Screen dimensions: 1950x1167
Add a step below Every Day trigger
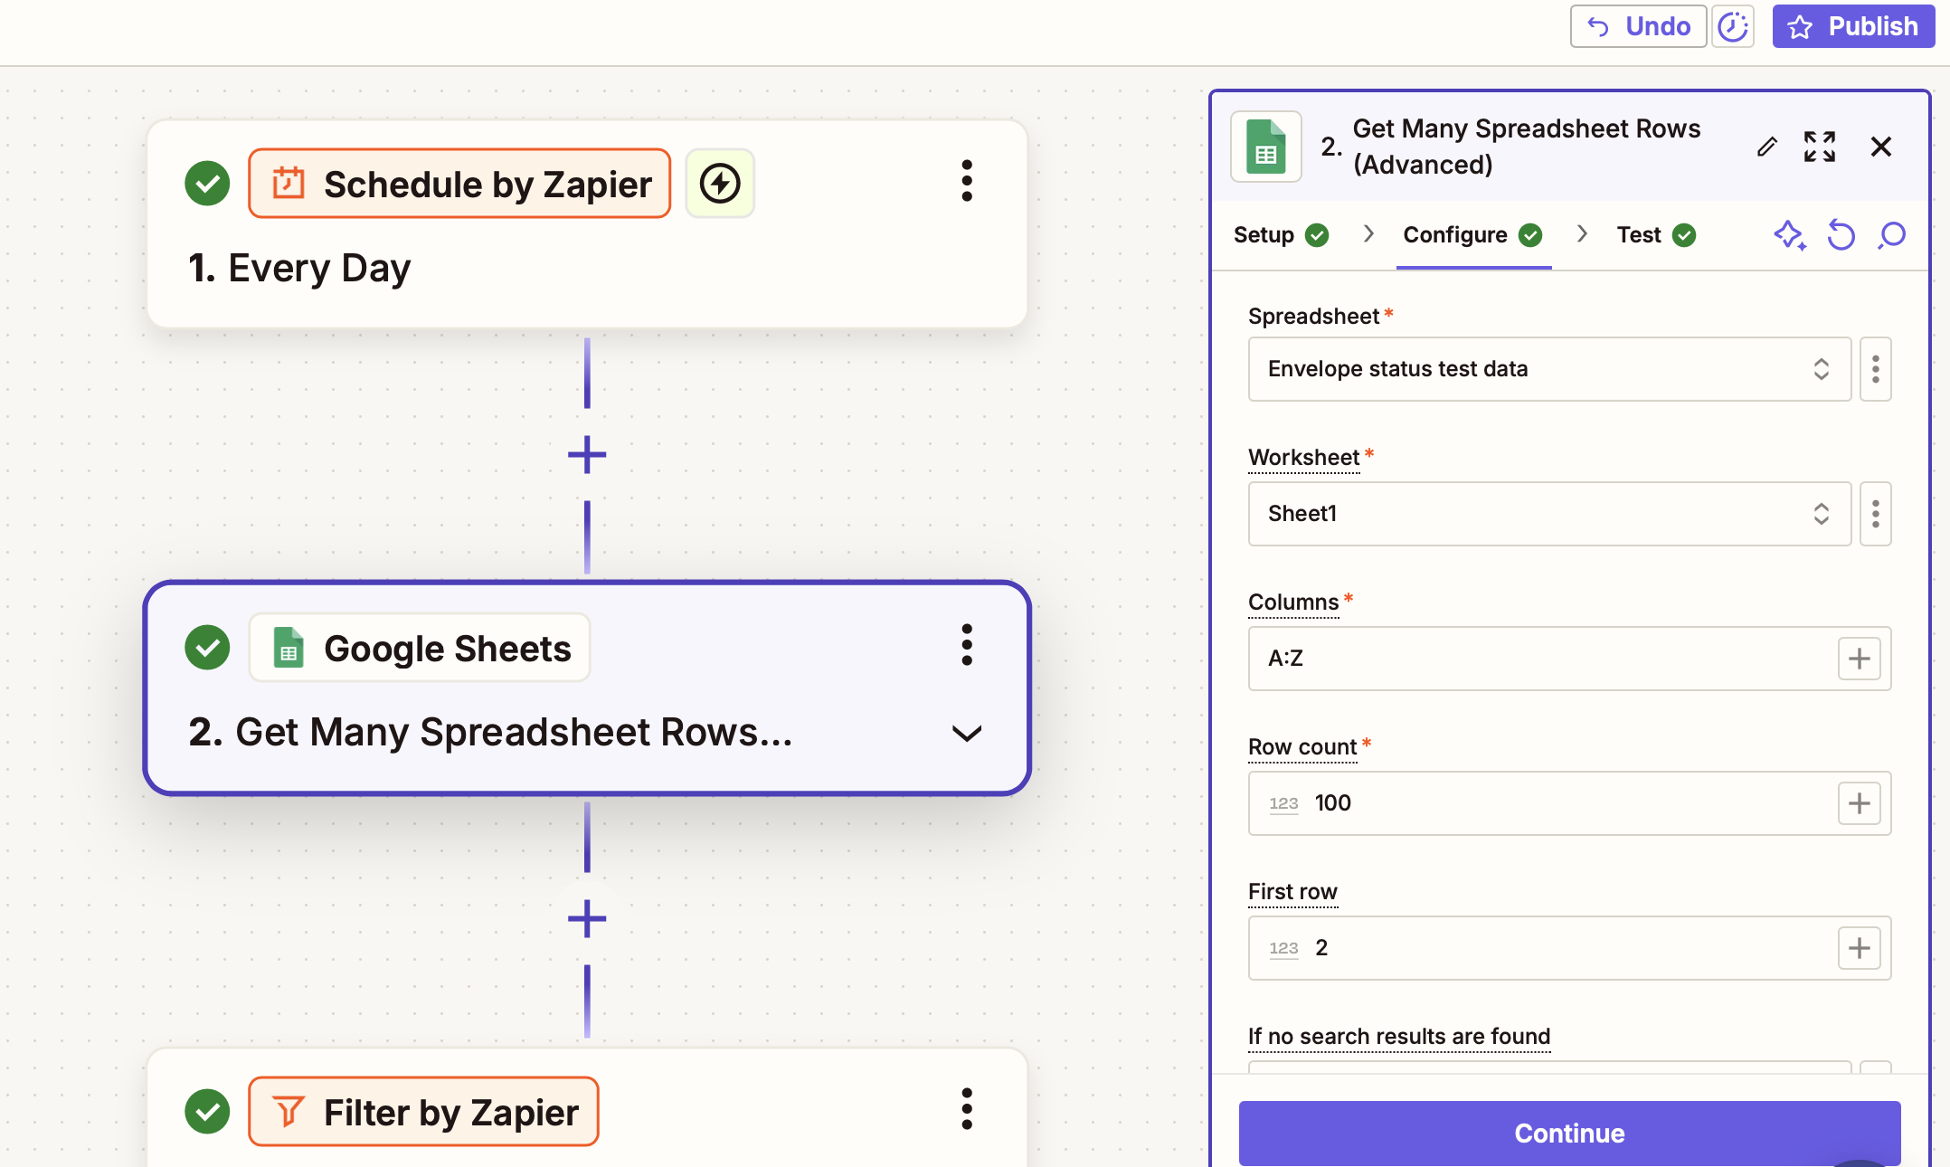click(x=587, y=455)
